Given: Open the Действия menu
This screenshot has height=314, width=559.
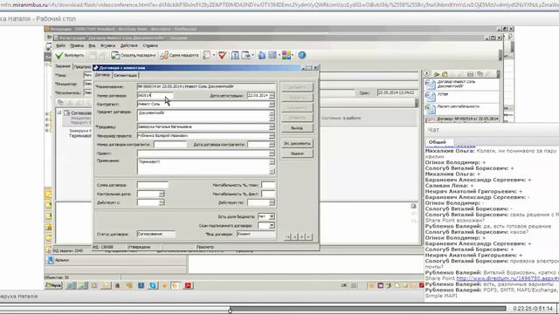Looking at the screenshot, I should (129, 45).
